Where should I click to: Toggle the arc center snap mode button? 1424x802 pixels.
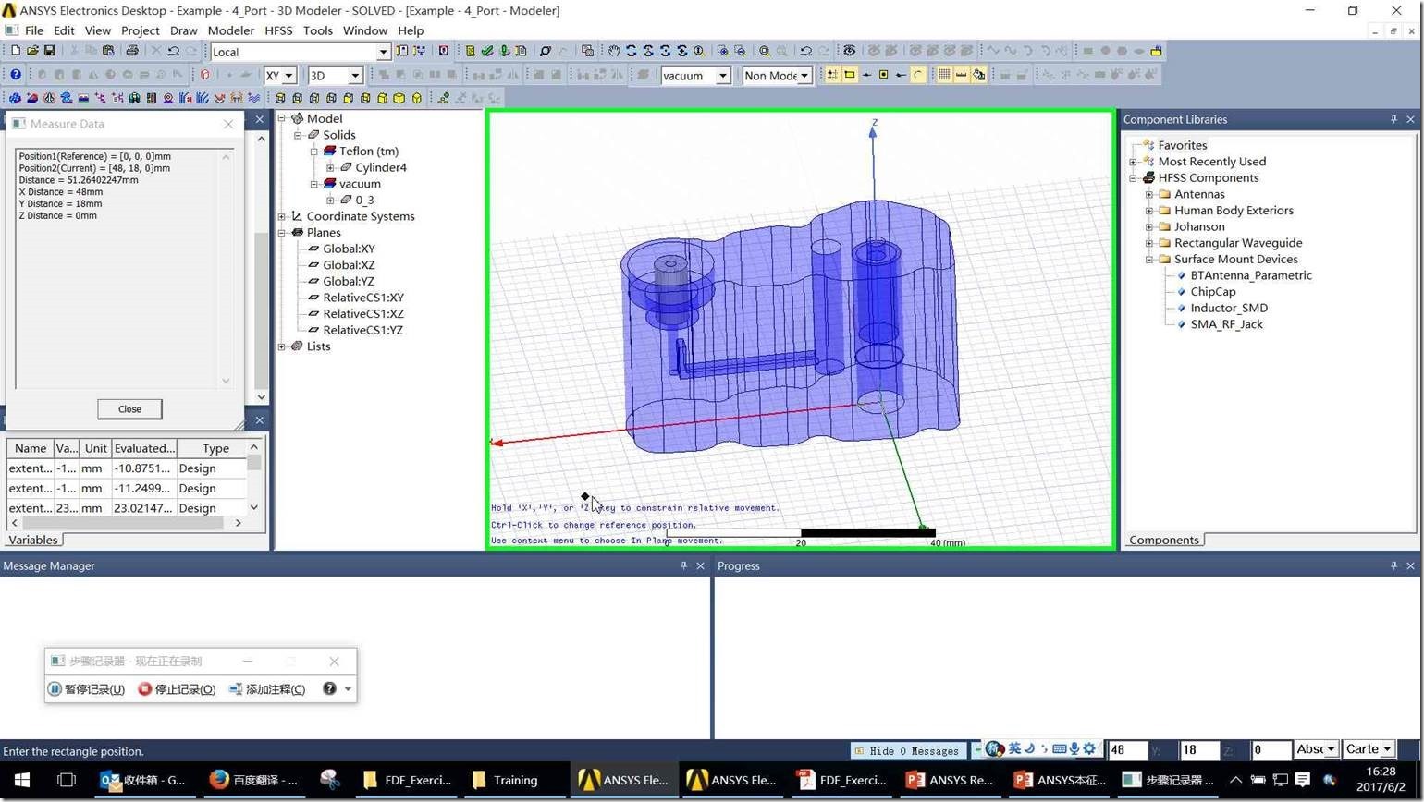tap(917, 75)
